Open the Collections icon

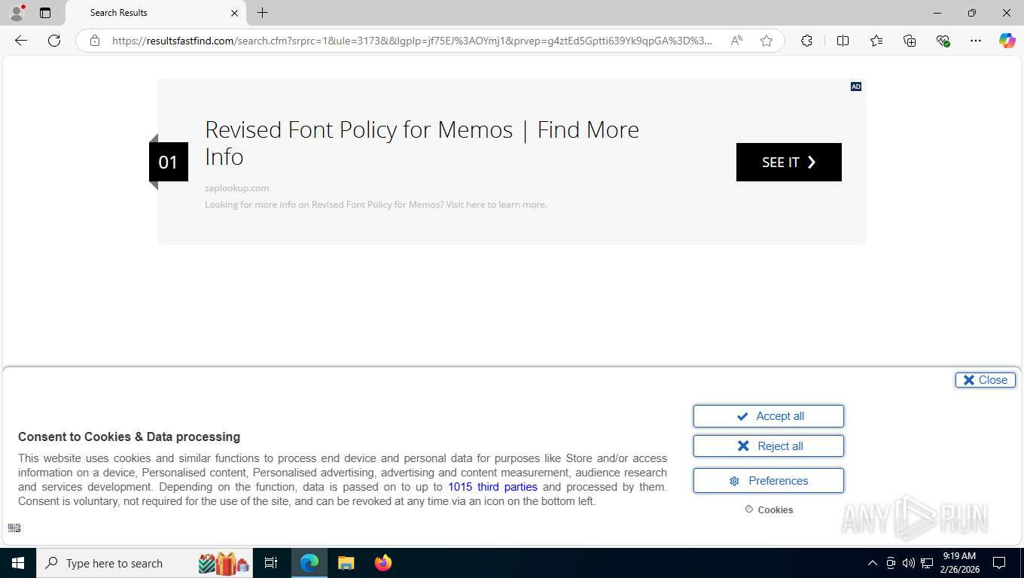tap(910, 41)
